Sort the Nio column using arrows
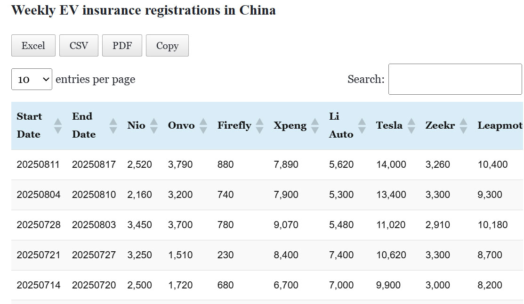524x304 pixels. coord(153,125)
